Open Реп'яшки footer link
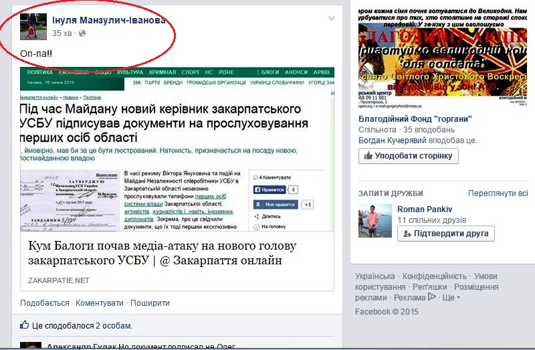535x350 pixels. (429, 287)
